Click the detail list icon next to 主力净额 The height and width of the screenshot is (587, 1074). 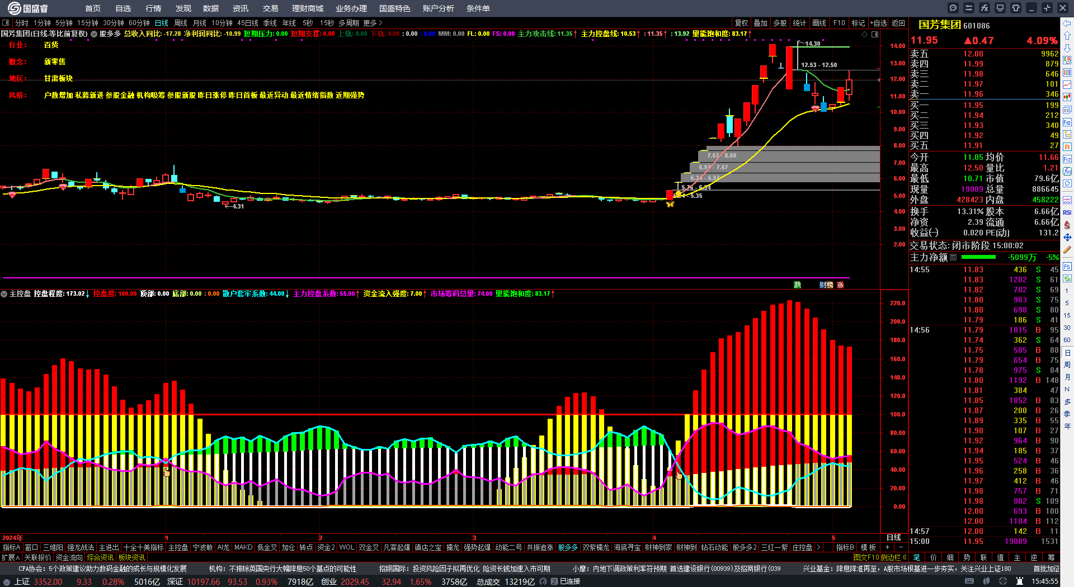click(954, 257)
